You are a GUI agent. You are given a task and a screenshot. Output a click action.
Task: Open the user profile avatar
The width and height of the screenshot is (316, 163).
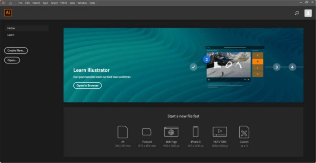(x=308, y=13)
